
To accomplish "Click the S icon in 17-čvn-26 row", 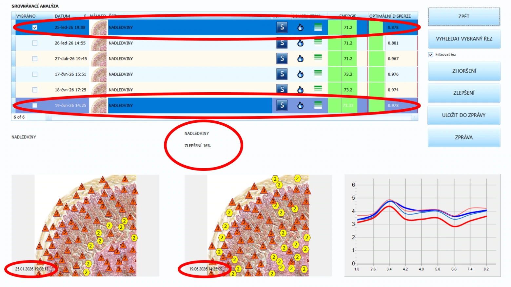I will tap(282, 74).
